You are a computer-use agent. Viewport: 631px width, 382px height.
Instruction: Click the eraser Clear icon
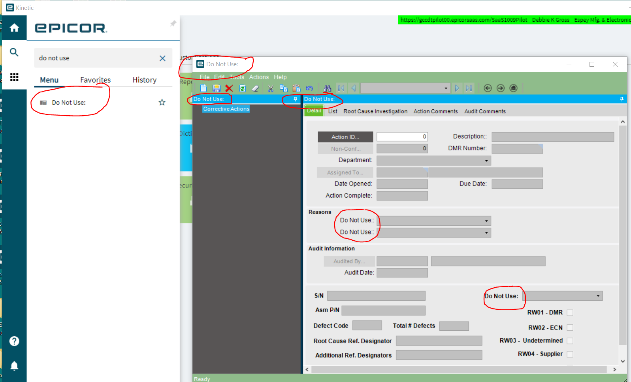[255, 88]
